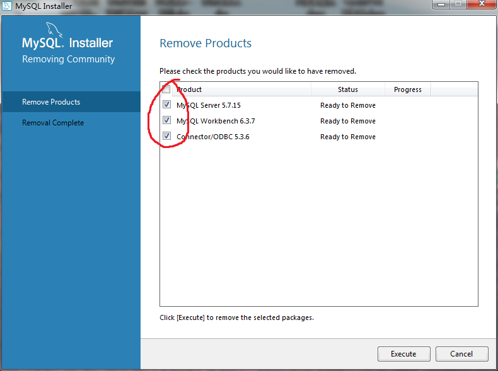This screenshot has width=498, height=371.
Task: Click the Cancel button
Action: tap(461, 354)
